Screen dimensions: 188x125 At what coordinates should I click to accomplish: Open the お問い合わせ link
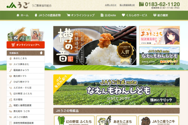pyautogui.click(x=111, y=5)
